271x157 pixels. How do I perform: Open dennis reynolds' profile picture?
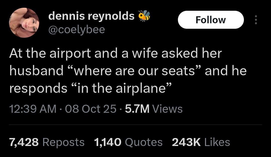[24, 23]
